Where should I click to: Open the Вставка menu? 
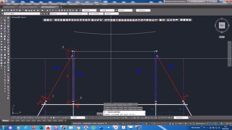[29, 4]
